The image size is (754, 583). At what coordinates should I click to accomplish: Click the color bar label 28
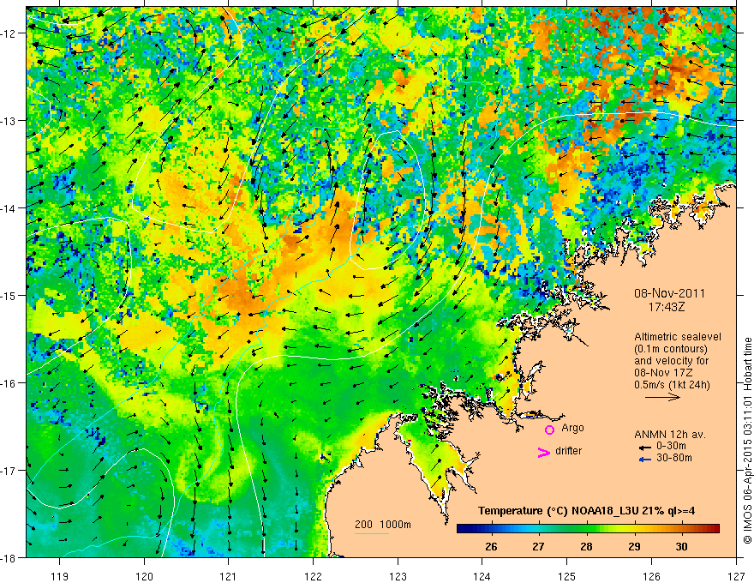click(x=586, y=546)
